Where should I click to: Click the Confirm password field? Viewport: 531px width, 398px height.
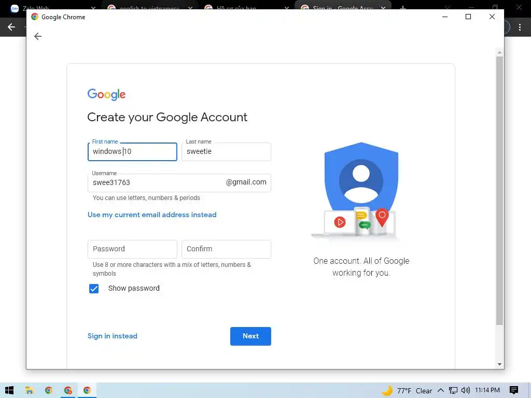[226, 249]
